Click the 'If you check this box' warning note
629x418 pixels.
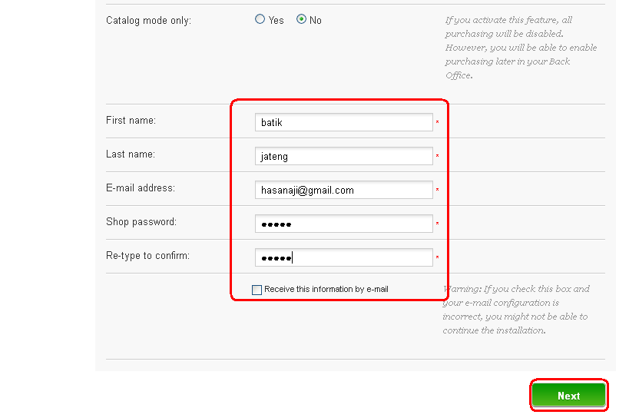[x=516, y=310]
